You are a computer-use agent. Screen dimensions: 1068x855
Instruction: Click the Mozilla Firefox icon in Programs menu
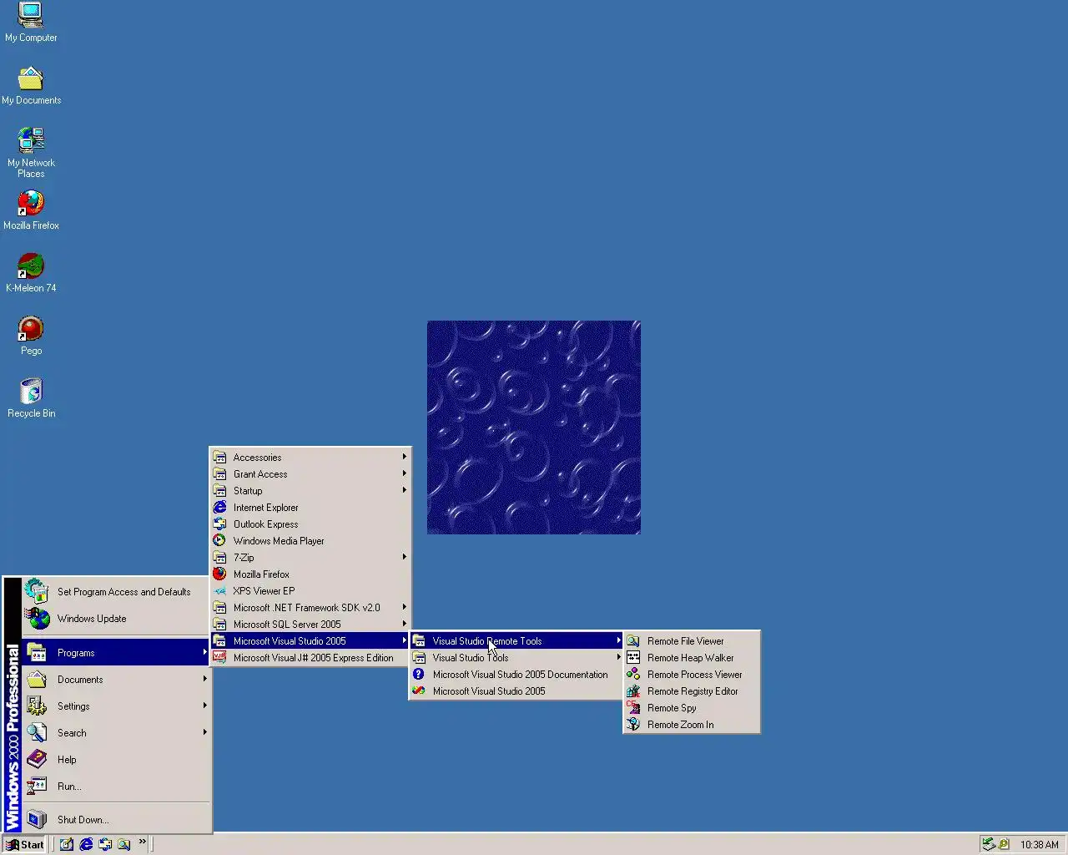click(219, 574)
